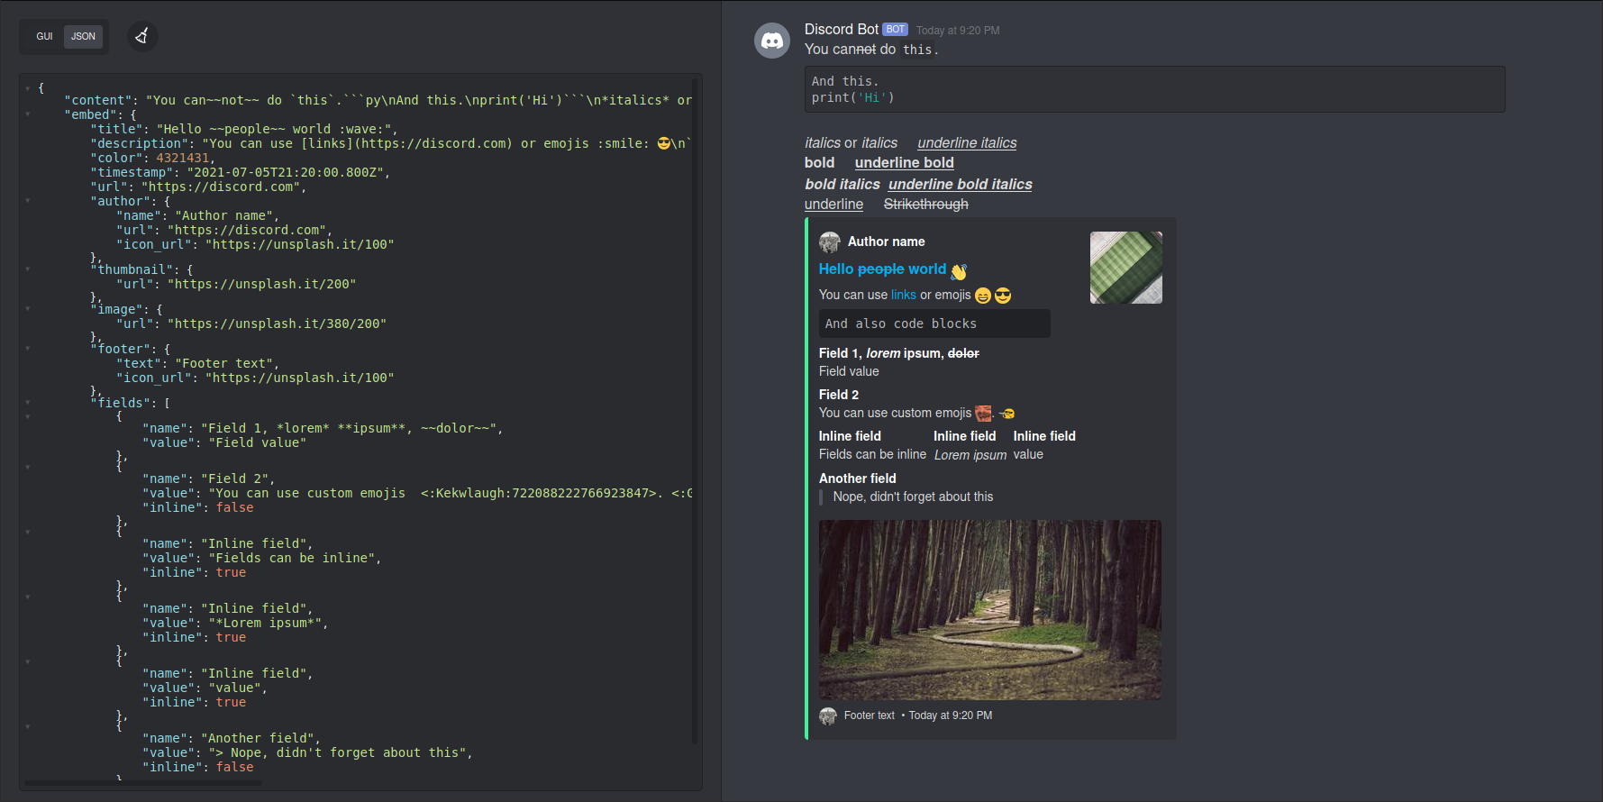Click the "value": "Field value" JSON line

tap(223, 442)
